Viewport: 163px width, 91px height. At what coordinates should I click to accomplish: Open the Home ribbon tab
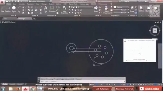click(8, 4)
